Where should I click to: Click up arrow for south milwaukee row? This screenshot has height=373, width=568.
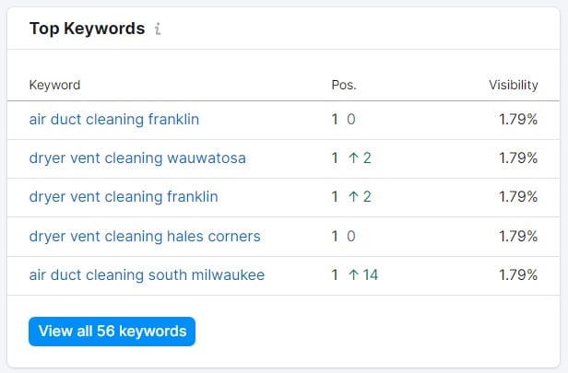tap(353, 275)
